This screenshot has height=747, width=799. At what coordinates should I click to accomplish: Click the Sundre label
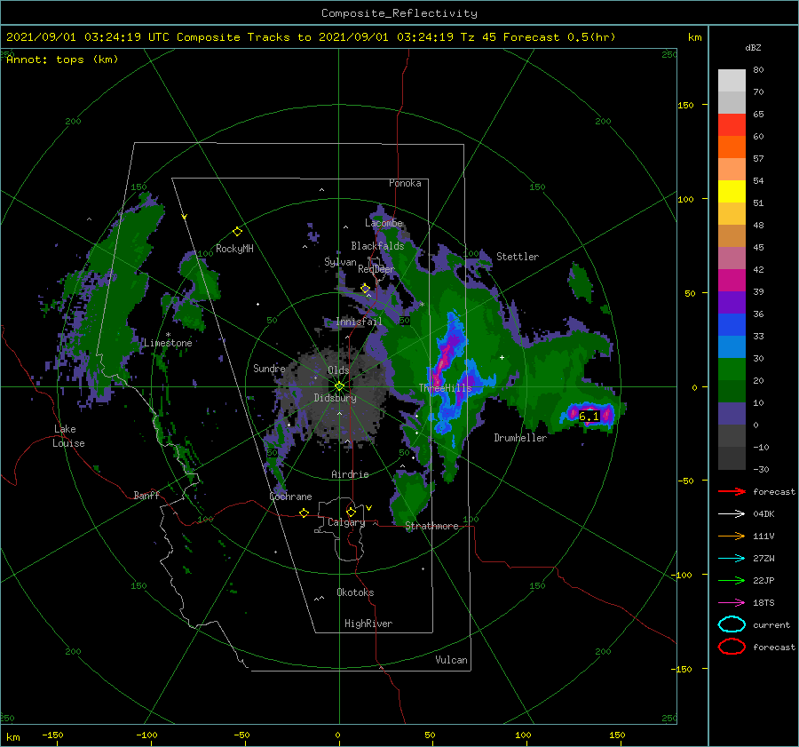pyautogui.click(x=269, y=368)
